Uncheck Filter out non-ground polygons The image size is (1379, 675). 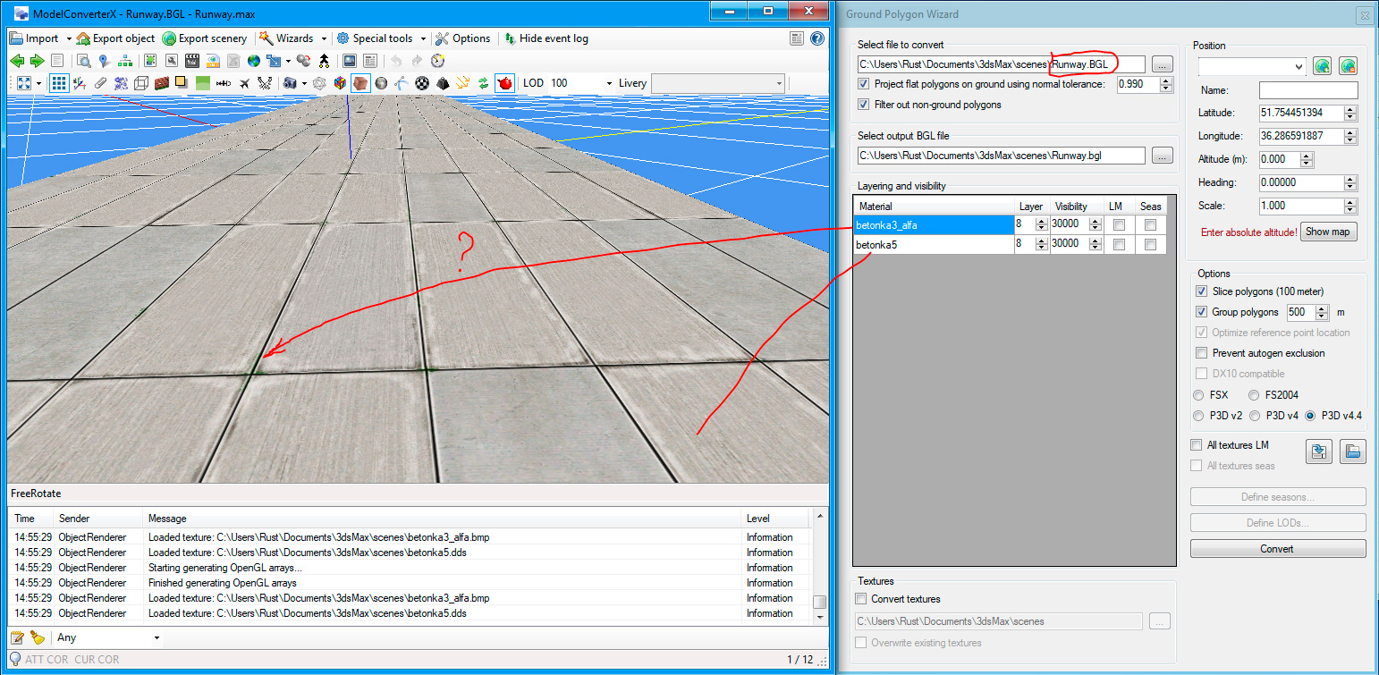pos(863,105)
